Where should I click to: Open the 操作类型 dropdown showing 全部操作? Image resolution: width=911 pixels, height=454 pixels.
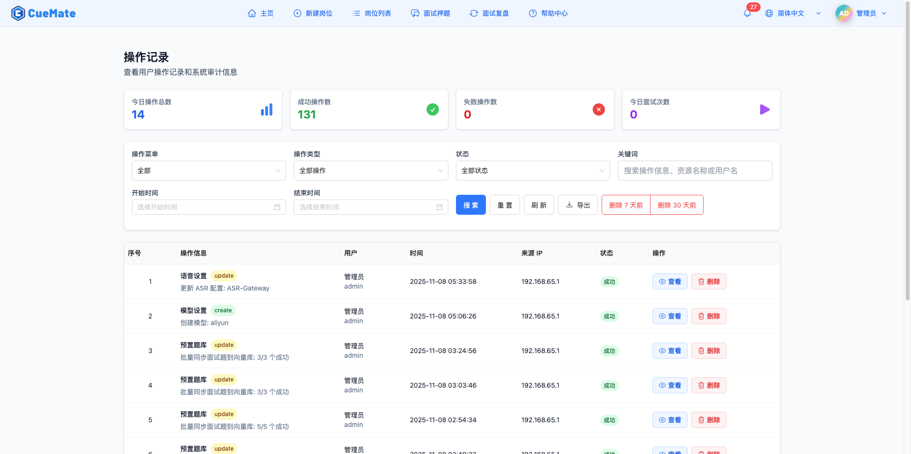[371, 171]
